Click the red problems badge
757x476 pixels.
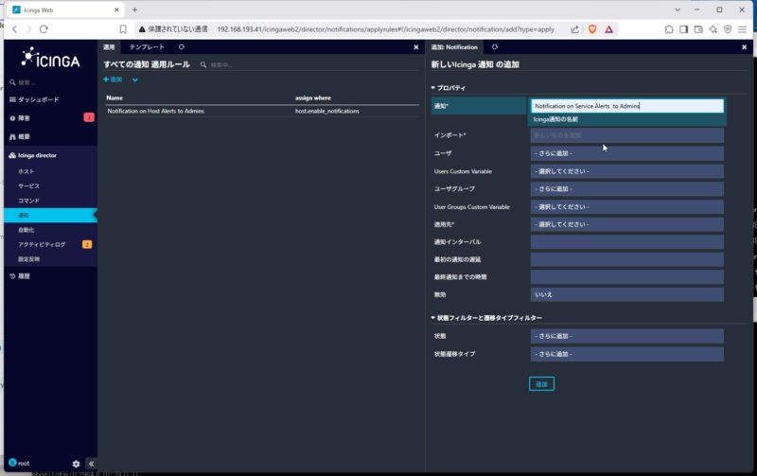click(89, 117)
